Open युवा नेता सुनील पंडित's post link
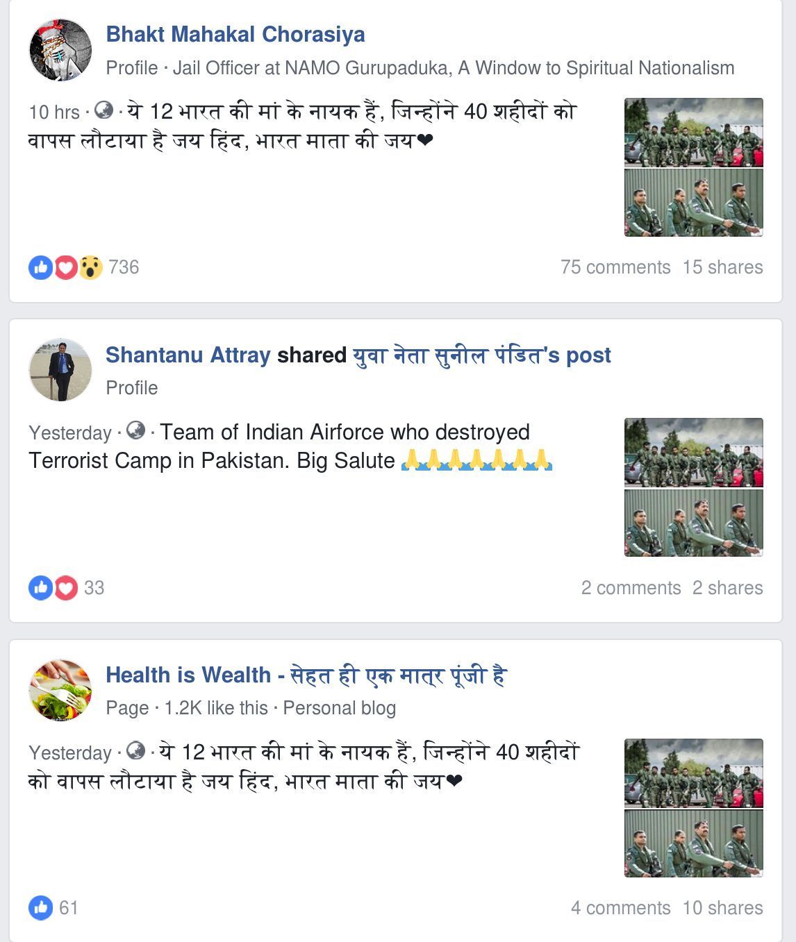 click(482, 355)
